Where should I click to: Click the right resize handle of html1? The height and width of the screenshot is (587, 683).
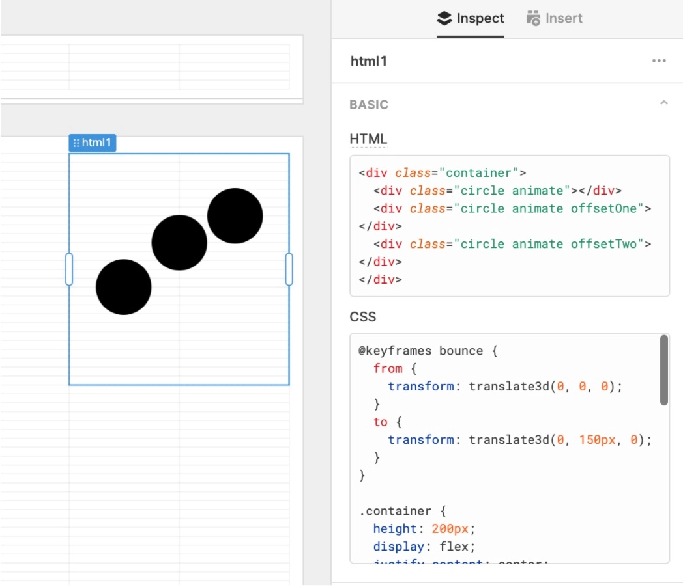coord(289,269)
